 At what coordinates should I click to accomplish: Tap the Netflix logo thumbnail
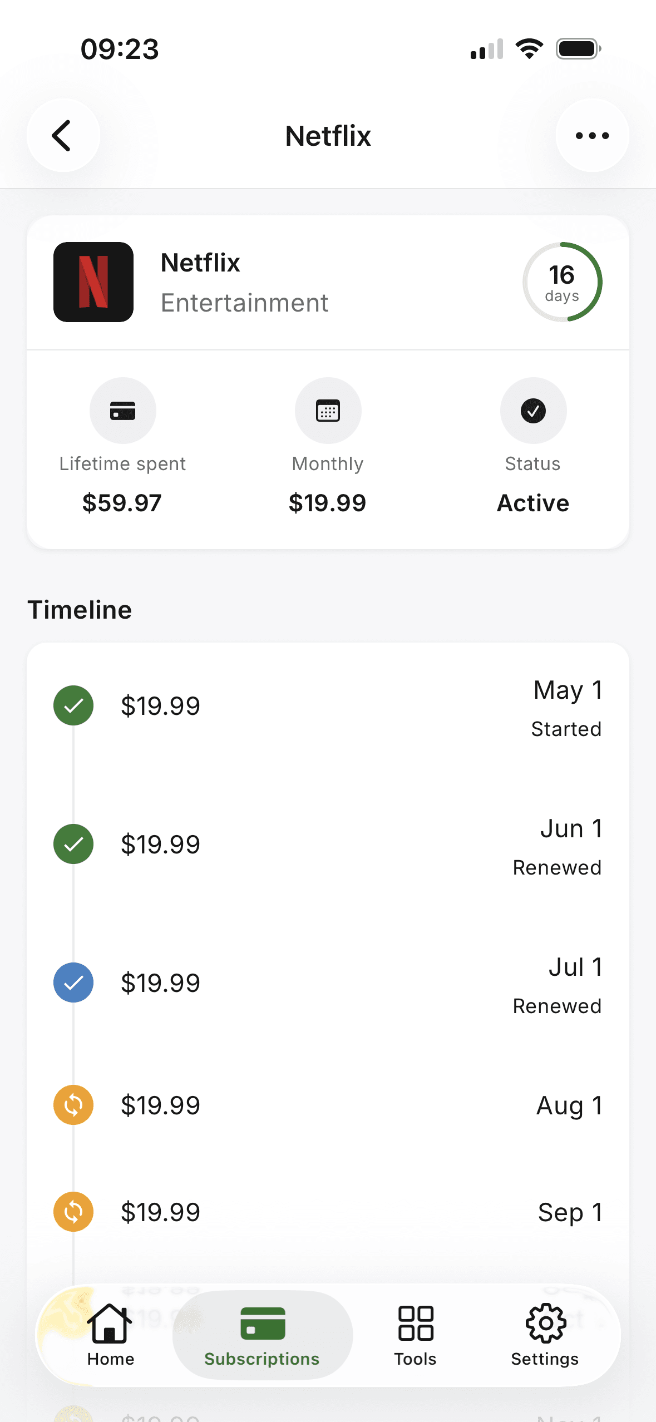(x=93, y=282)
